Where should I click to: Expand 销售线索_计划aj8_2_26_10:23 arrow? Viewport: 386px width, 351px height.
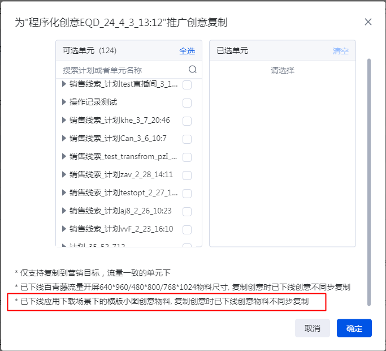64,211
